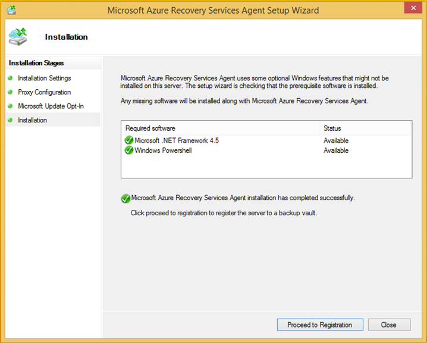Viewport: 427px width, 343px height.
Task: Click the cloud backup drive header icon
Action: (18, 37)
